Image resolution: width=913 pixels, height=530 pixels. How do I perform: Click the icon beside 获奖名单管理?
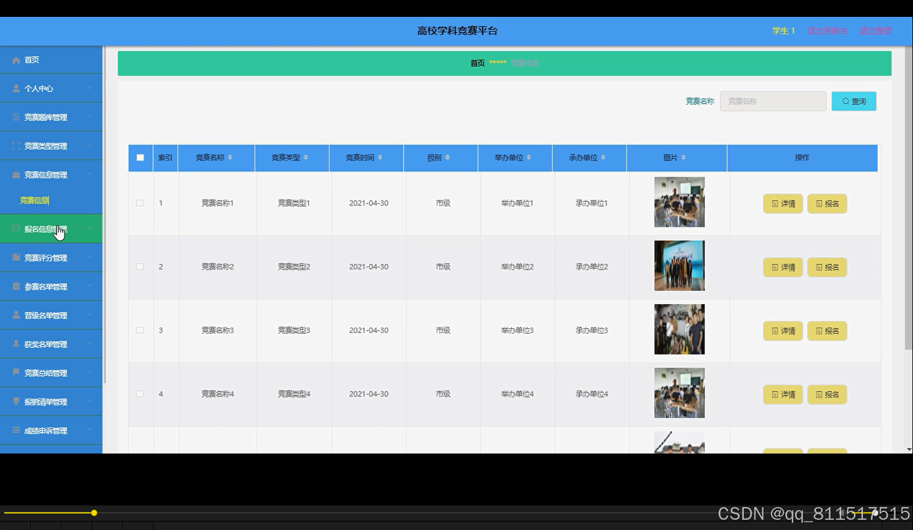coord(16,344)
